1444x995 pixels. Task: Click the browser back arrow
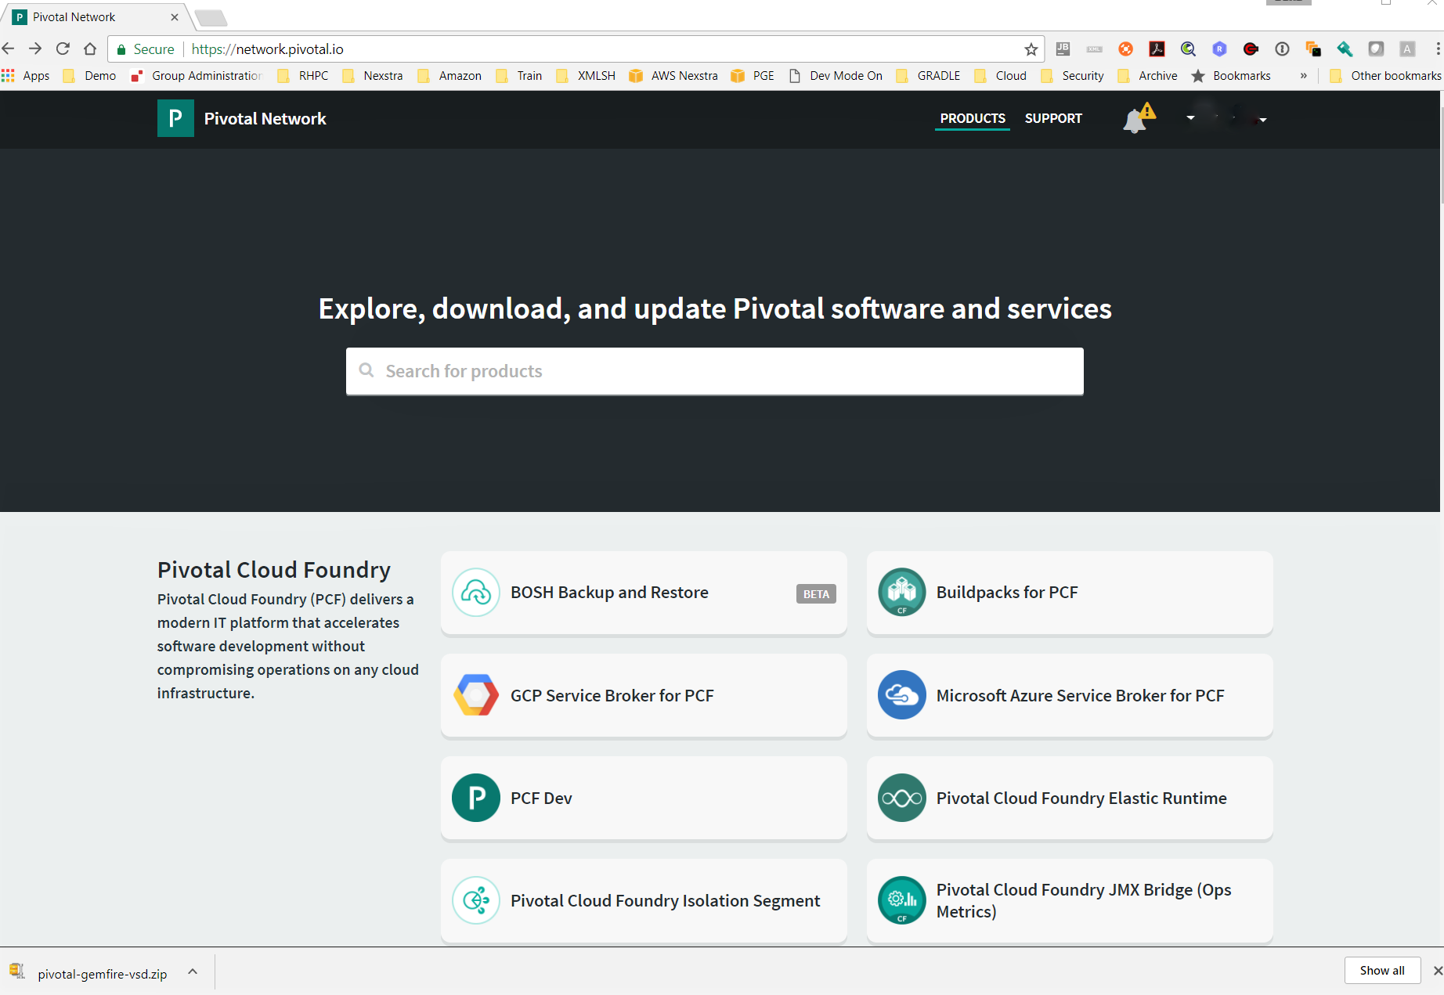(9, 49)
